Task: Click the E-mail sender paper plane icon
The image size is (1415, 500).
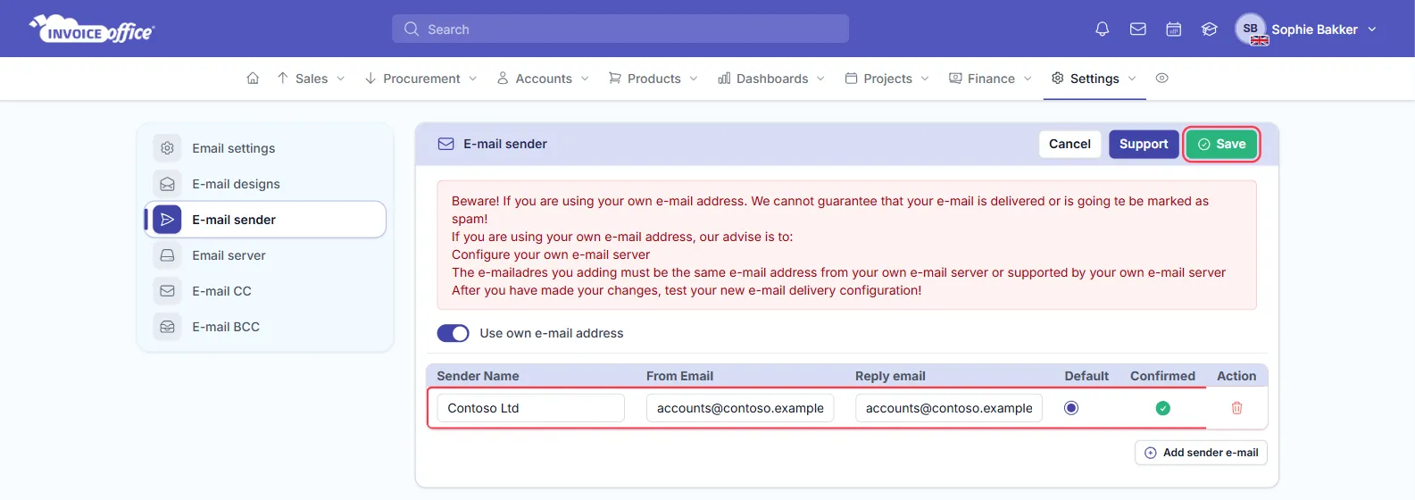Action: (167, 220)
